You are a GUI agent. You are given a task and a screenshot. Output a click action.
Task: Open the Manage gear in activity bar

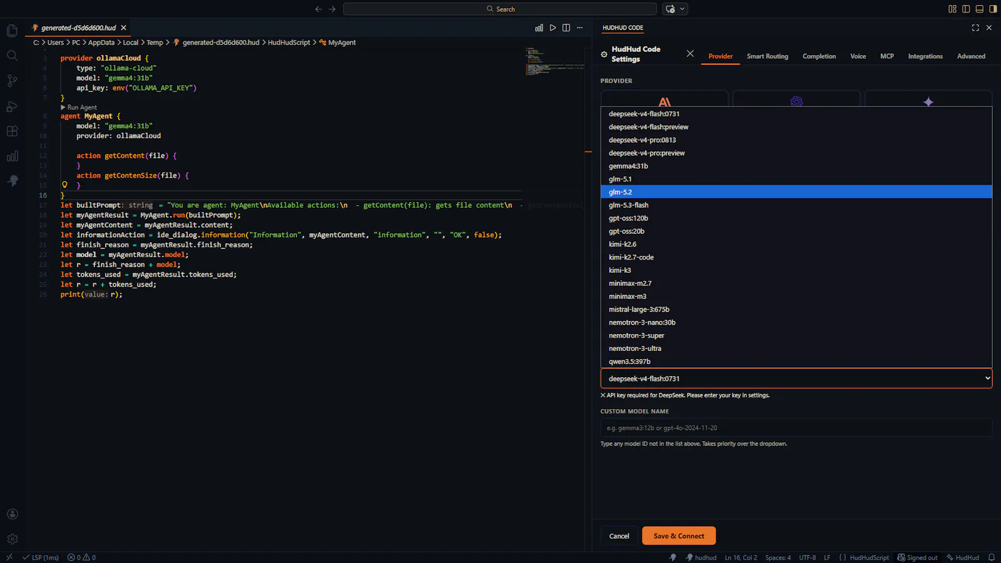click(12, 539)
